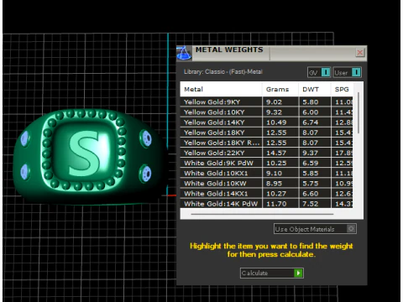Viewport: 403px width, 302px height.
Task: Select the White Gold:10KW row
Action: [x=266, y=184]
